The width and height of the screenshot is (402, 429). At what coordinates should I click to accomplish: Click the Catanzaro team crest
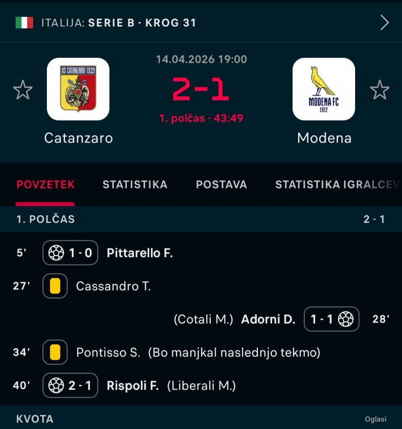(x=78, y=89)
